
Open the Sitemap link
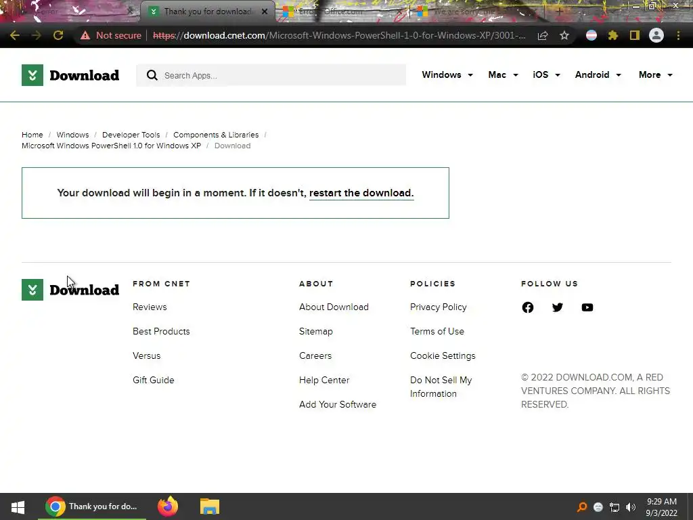(x=316, y=331)
